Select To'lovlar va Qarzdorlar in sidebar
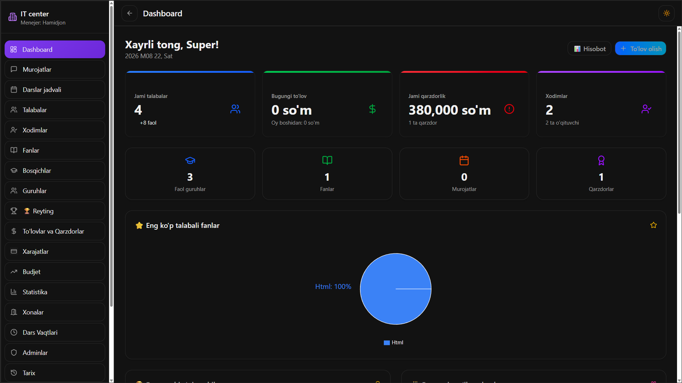This screenshot has height=383, width=682. point(55,231)
